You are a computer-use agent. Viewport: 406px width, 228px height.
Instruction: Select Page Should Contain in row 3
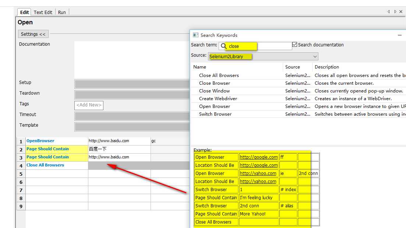(x=57, y=157)
